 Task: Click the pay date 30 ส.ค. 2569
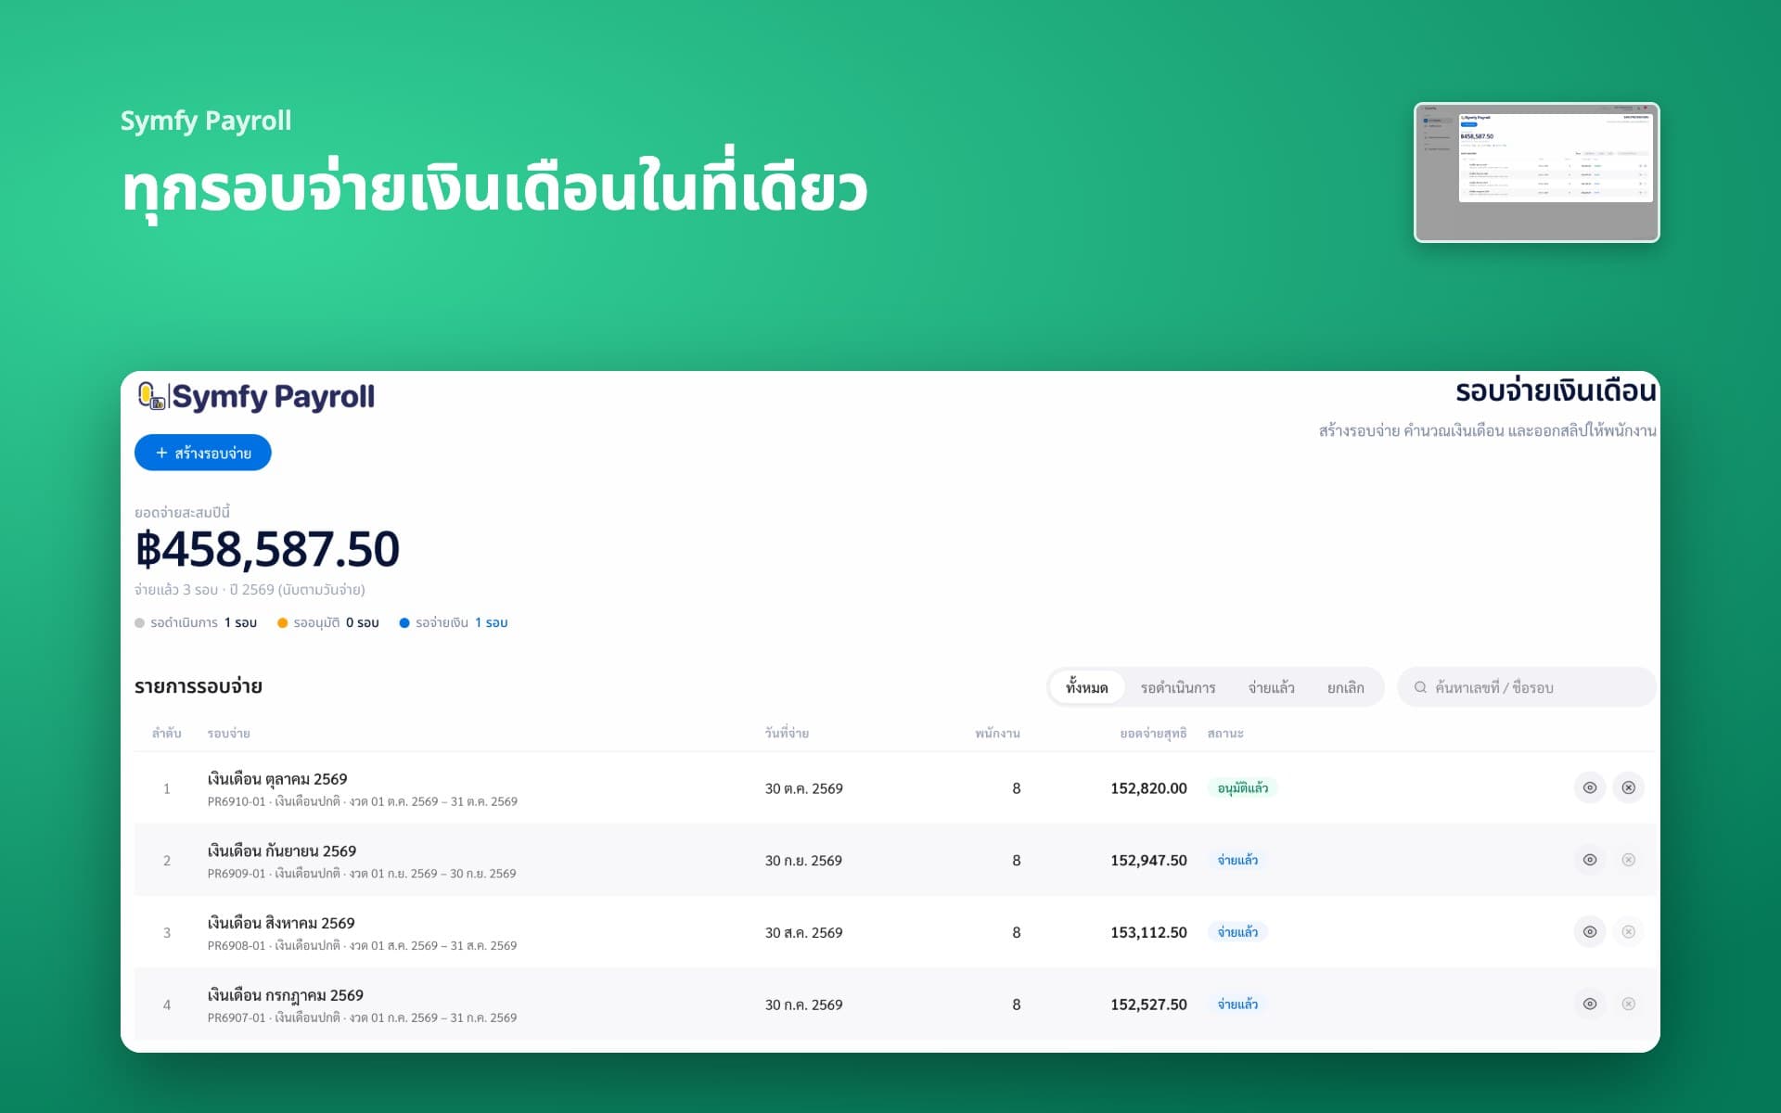(x=803, y=932)
